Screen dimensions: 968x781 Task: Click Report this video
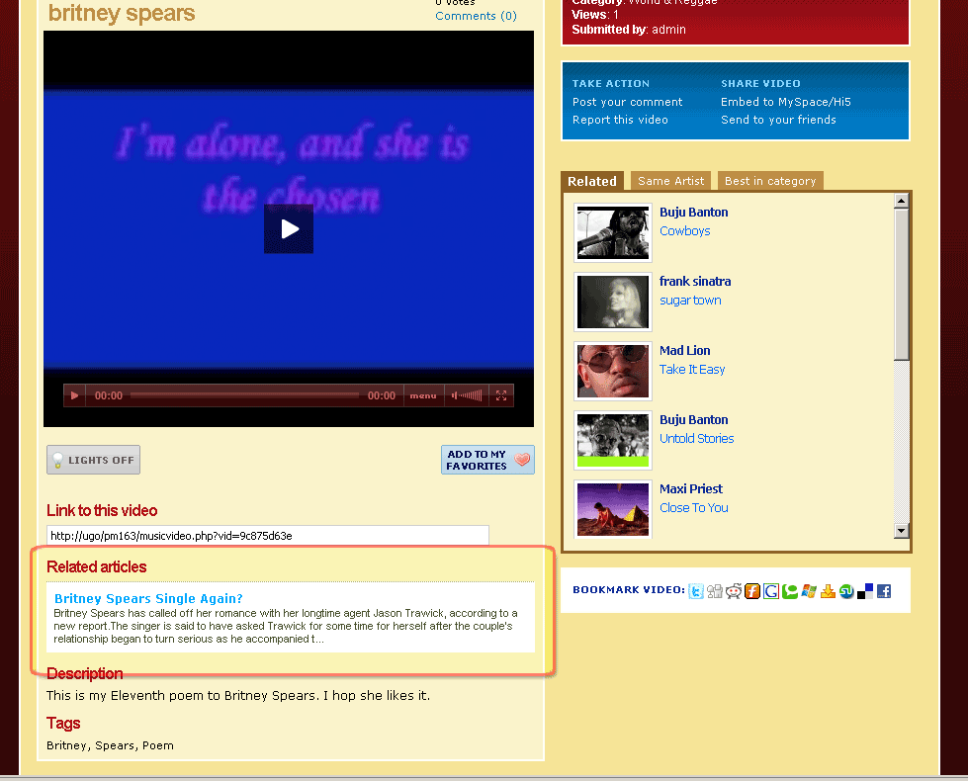[620, 120]
